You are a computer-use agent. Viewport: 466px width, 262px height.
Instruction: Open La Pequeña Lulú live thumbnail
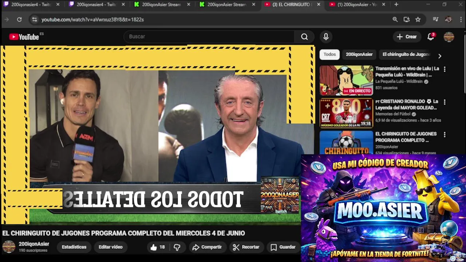(346, 80)
